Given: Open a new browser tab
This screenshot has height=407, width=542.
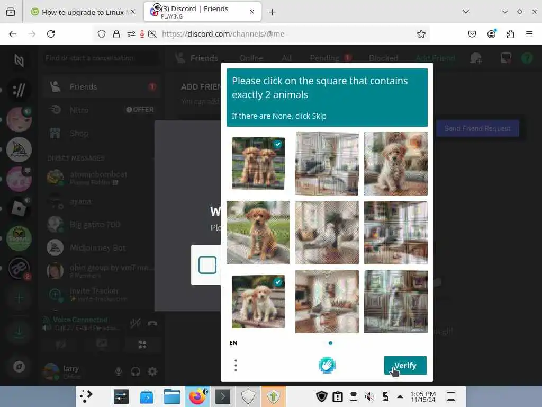Looking at the screenshot, I should pos(273,12).
